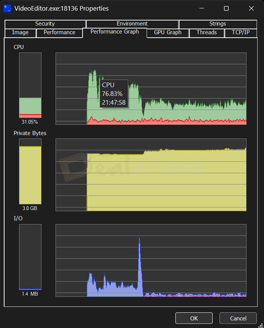
Task: Click the Private Bytes history graph
Action: tap(151, 175)
